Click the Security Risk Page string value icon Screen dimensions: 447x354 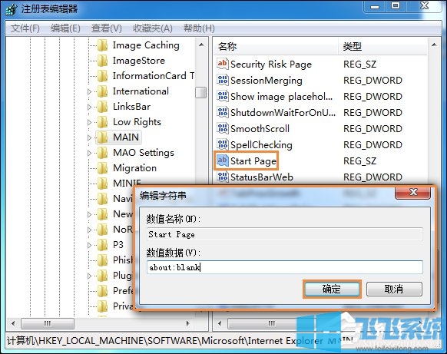[x=222, y=64]
